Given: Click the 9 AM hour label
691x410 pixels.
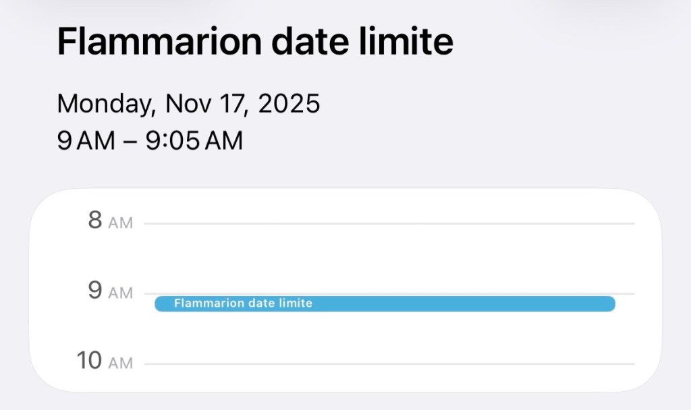Looking at the screenshot, I should point(111,292).
